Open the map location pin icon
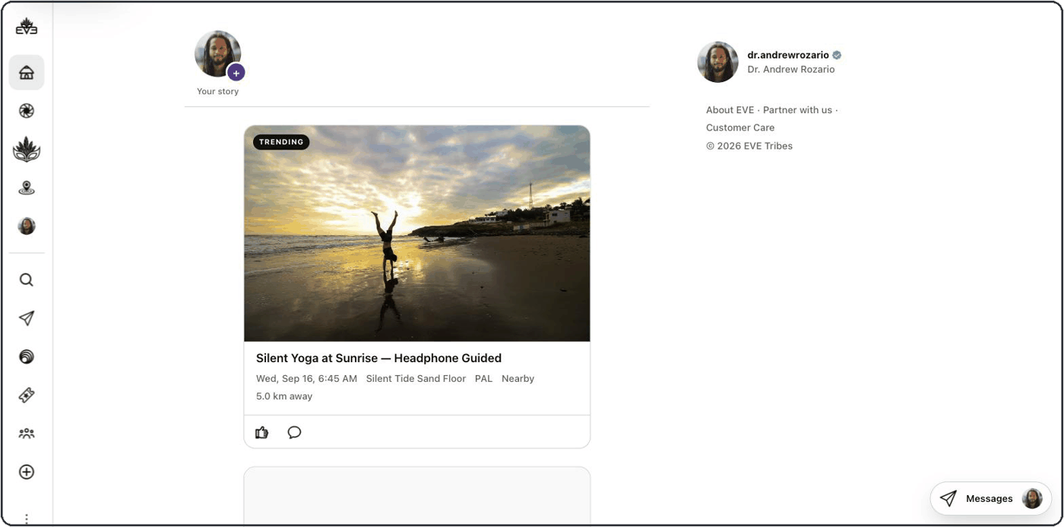 27,188
